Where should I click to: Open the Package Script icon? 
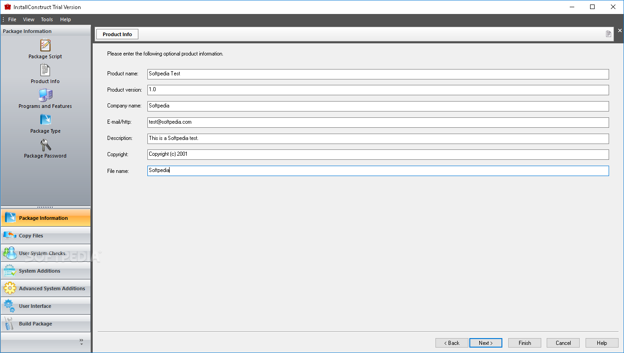pos(45,45)
